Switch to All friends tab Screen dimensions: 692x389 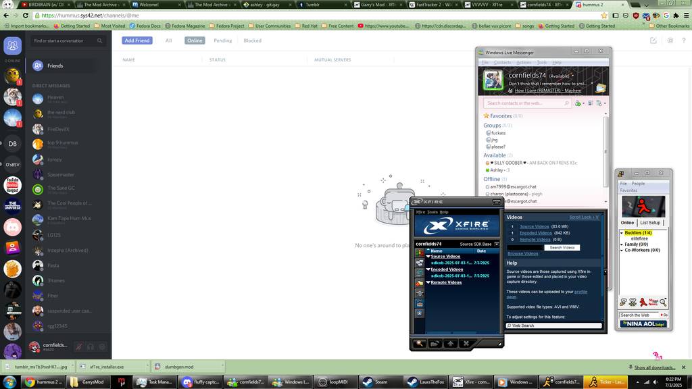tap(168, 41)
